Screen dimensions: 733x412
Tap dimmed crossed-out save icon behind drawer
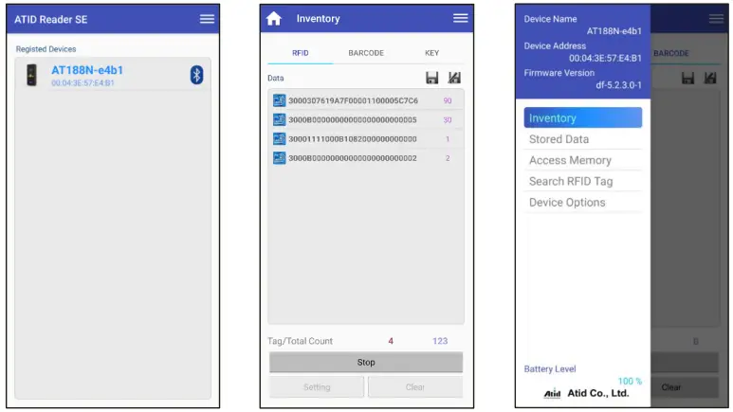tap(710, 78)
